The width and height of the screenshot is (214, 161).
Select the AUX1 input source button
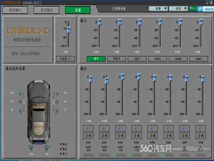(158, 59)
